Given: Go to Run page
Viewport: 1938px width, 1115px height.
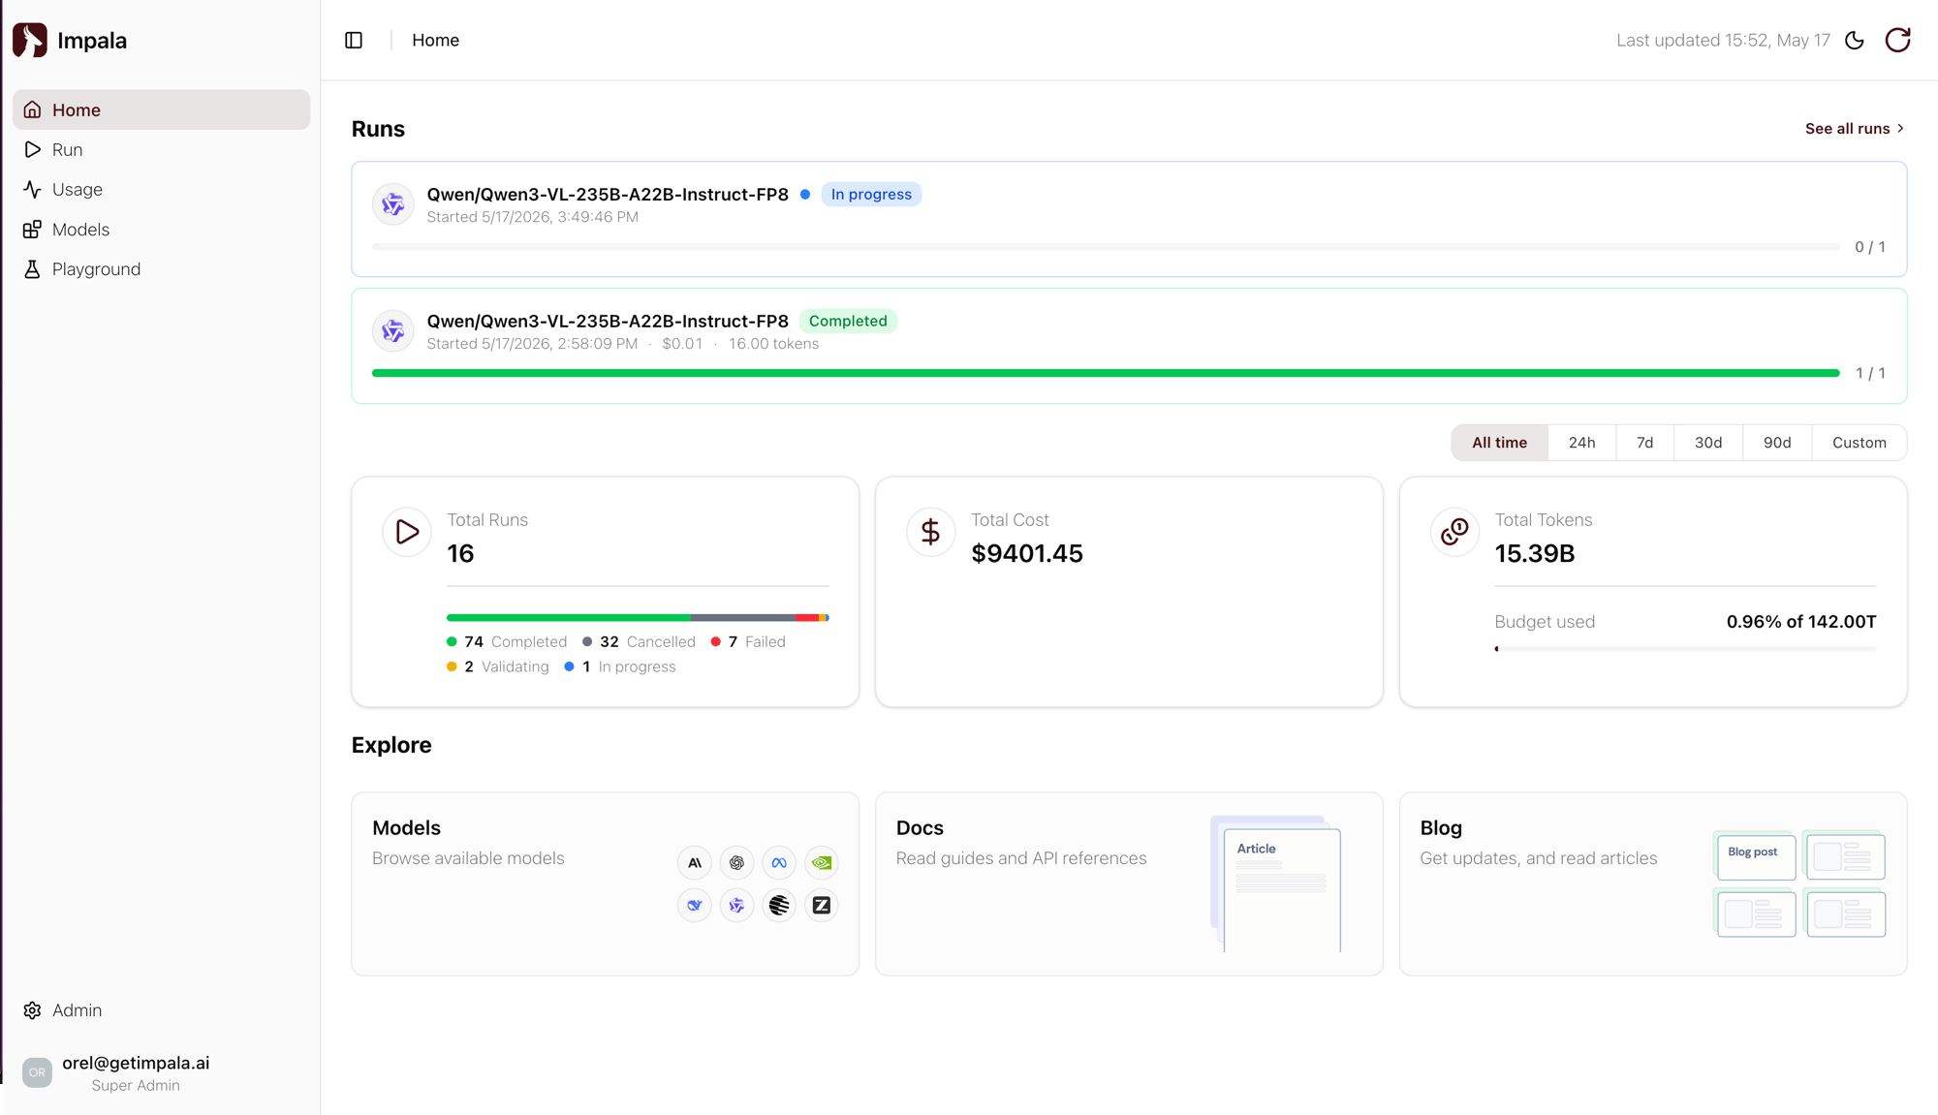Looking at the screenshot, I should [x=161, y=149].
